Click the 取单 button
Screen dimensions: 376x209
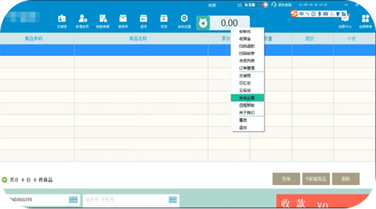tap(286, 179)
